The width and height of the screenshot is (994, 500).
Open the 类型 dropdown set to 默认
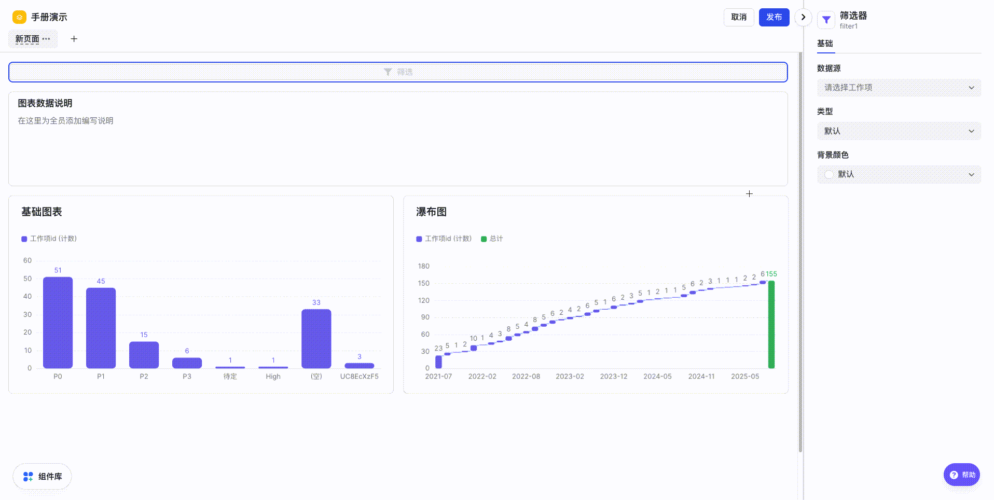pos(899,131)
